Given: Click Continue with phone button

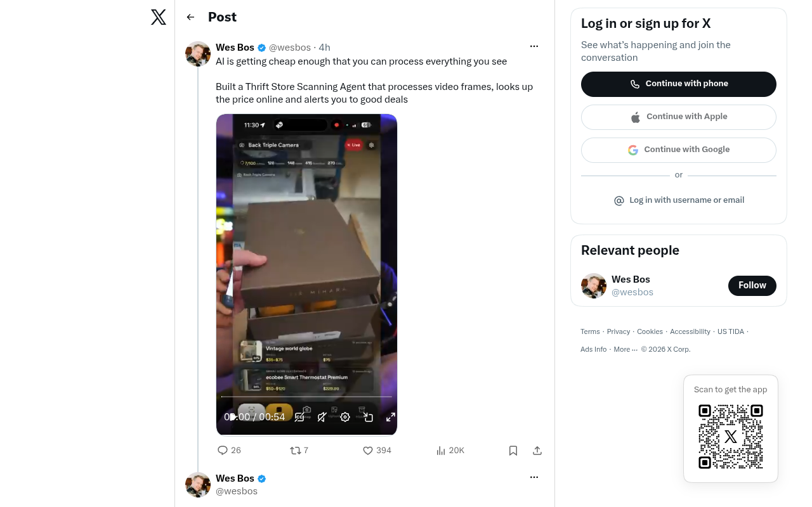Looking at the screenshot, I should (x=679, y=84).
